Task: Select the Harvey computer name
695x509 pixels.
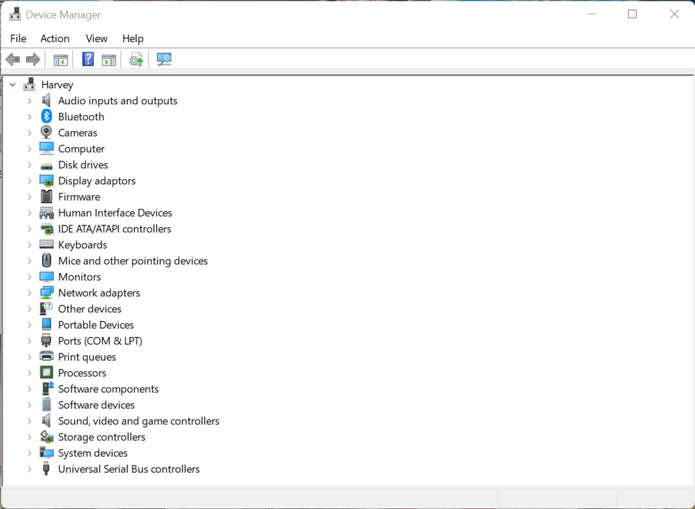Action: coord(57,85)
